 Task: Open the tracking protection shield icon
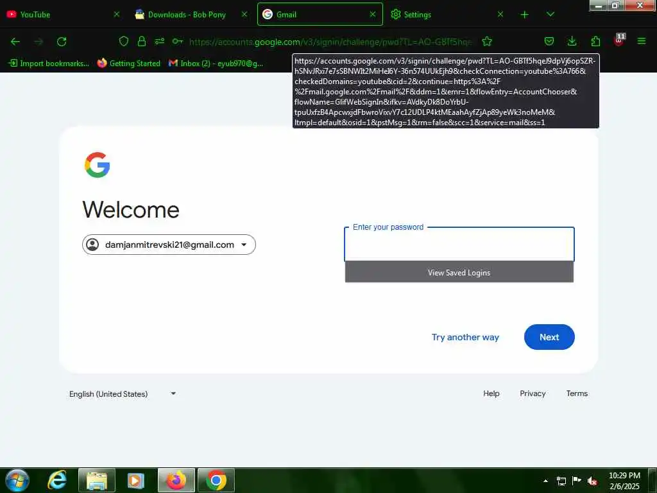(x=124, y=41)
